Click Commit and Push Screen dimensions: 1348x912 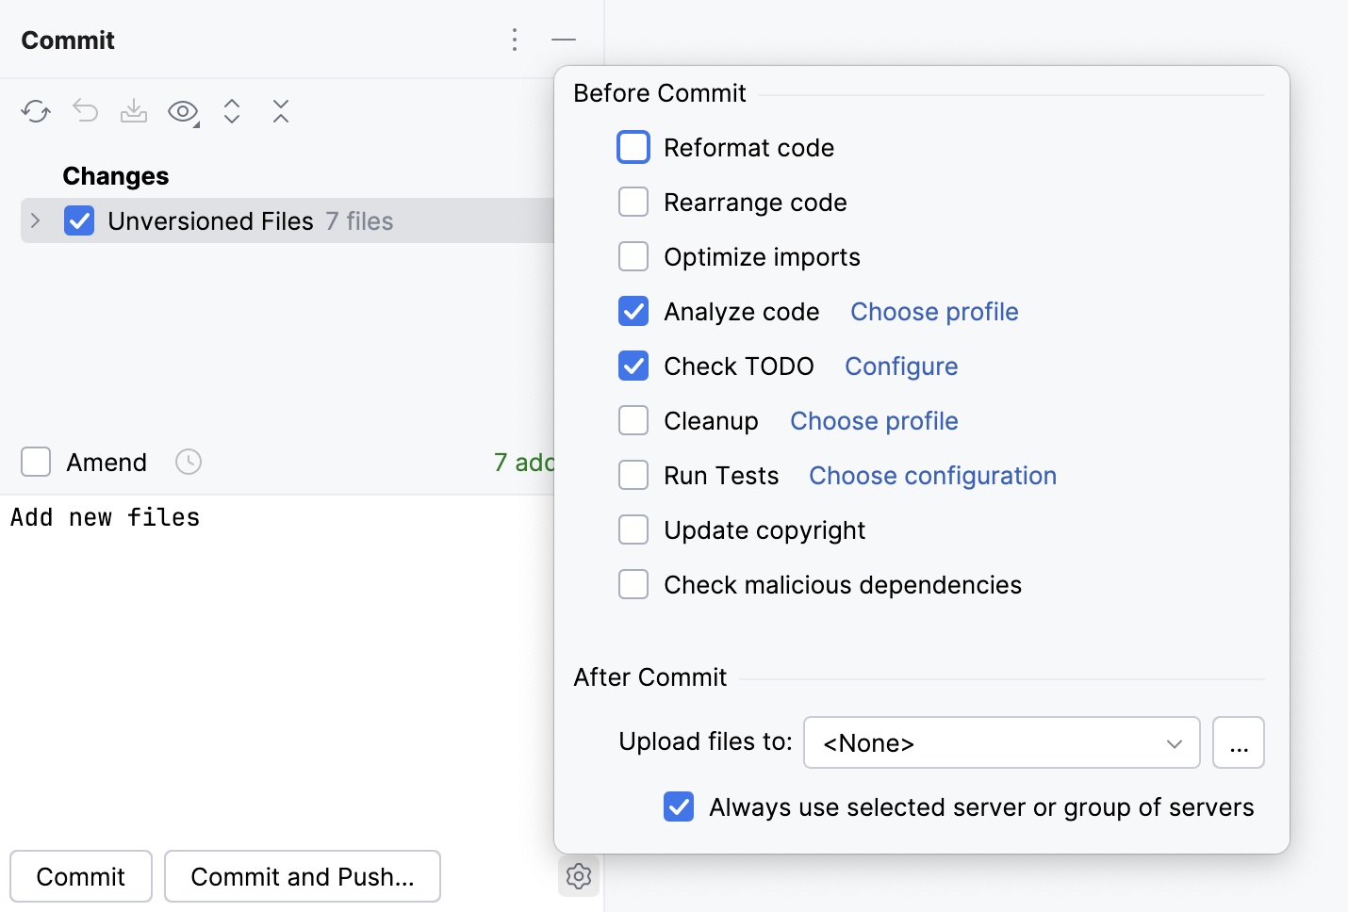click(x=302, y=876)
